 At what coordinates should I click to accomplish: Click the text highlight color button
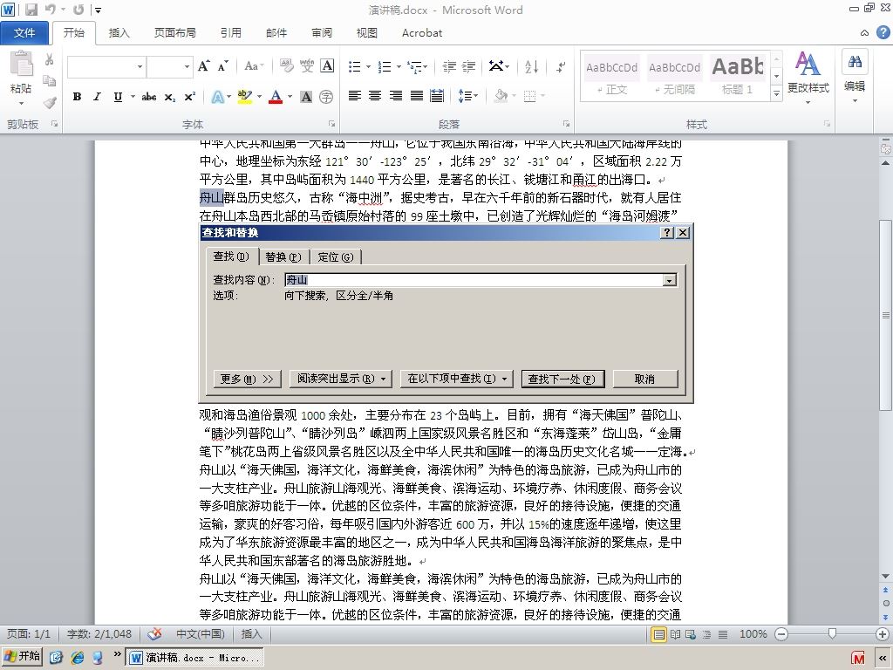point(245,97)
